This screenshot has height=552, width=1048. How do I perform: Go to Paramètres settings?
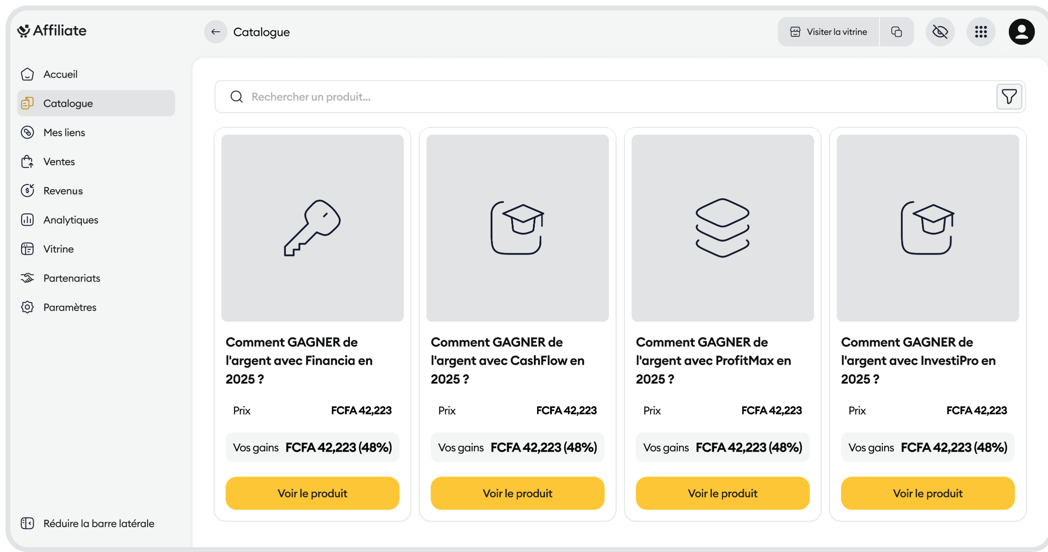(x=69, y=307)
